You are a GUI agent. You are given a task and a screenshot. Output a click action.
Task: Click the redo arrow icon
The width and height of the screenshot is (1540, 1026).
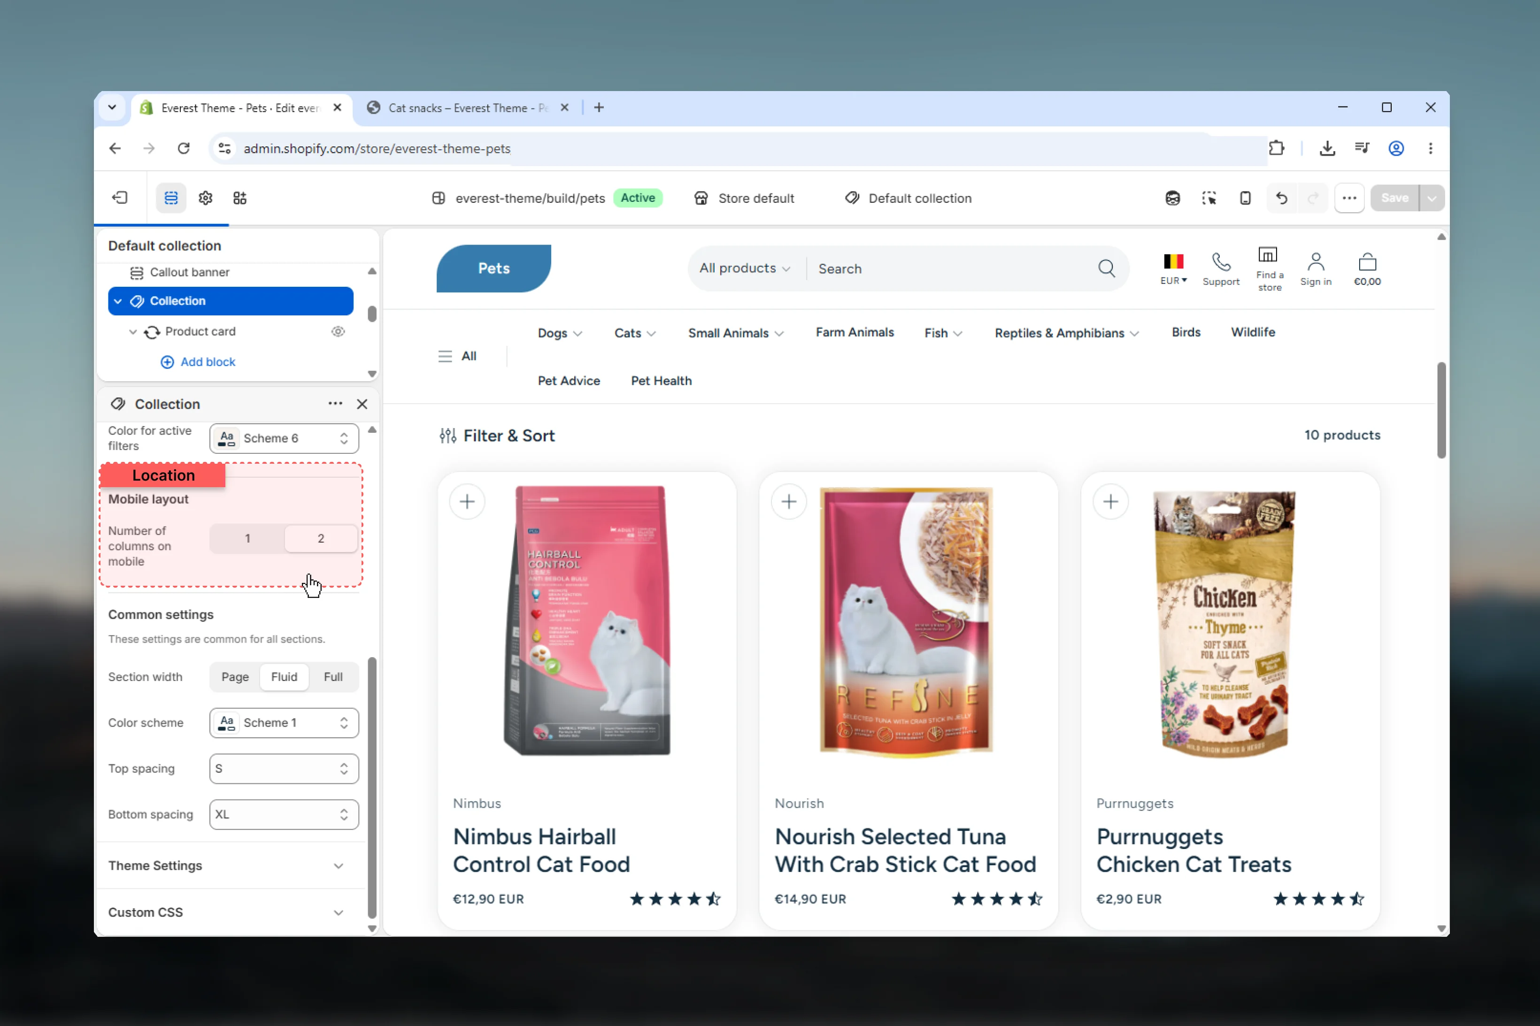[1313, 198]
